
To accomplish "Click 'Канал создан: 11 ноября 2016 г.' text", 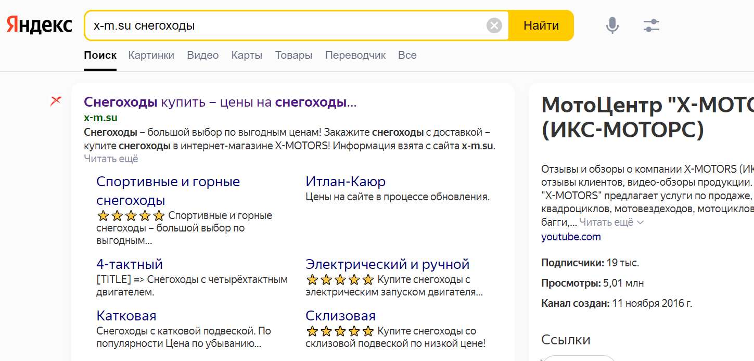I will click(x=617, y=303).
